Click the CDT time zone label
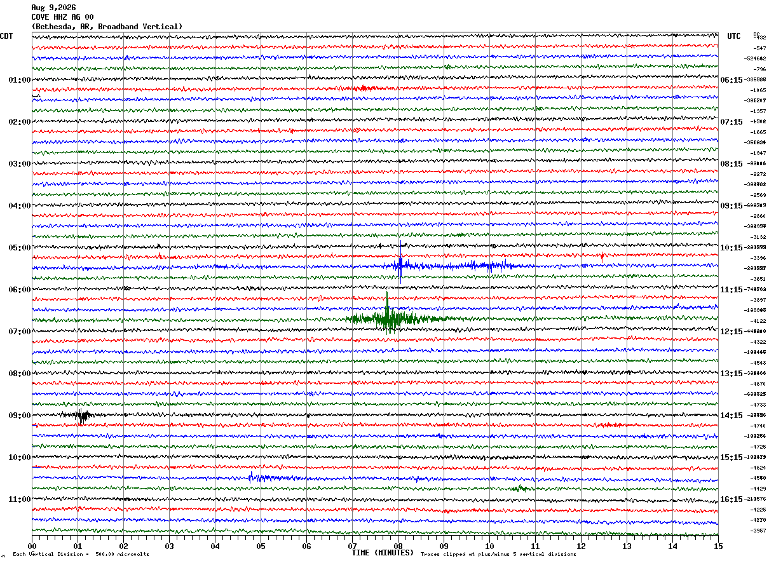 [6, 36]
